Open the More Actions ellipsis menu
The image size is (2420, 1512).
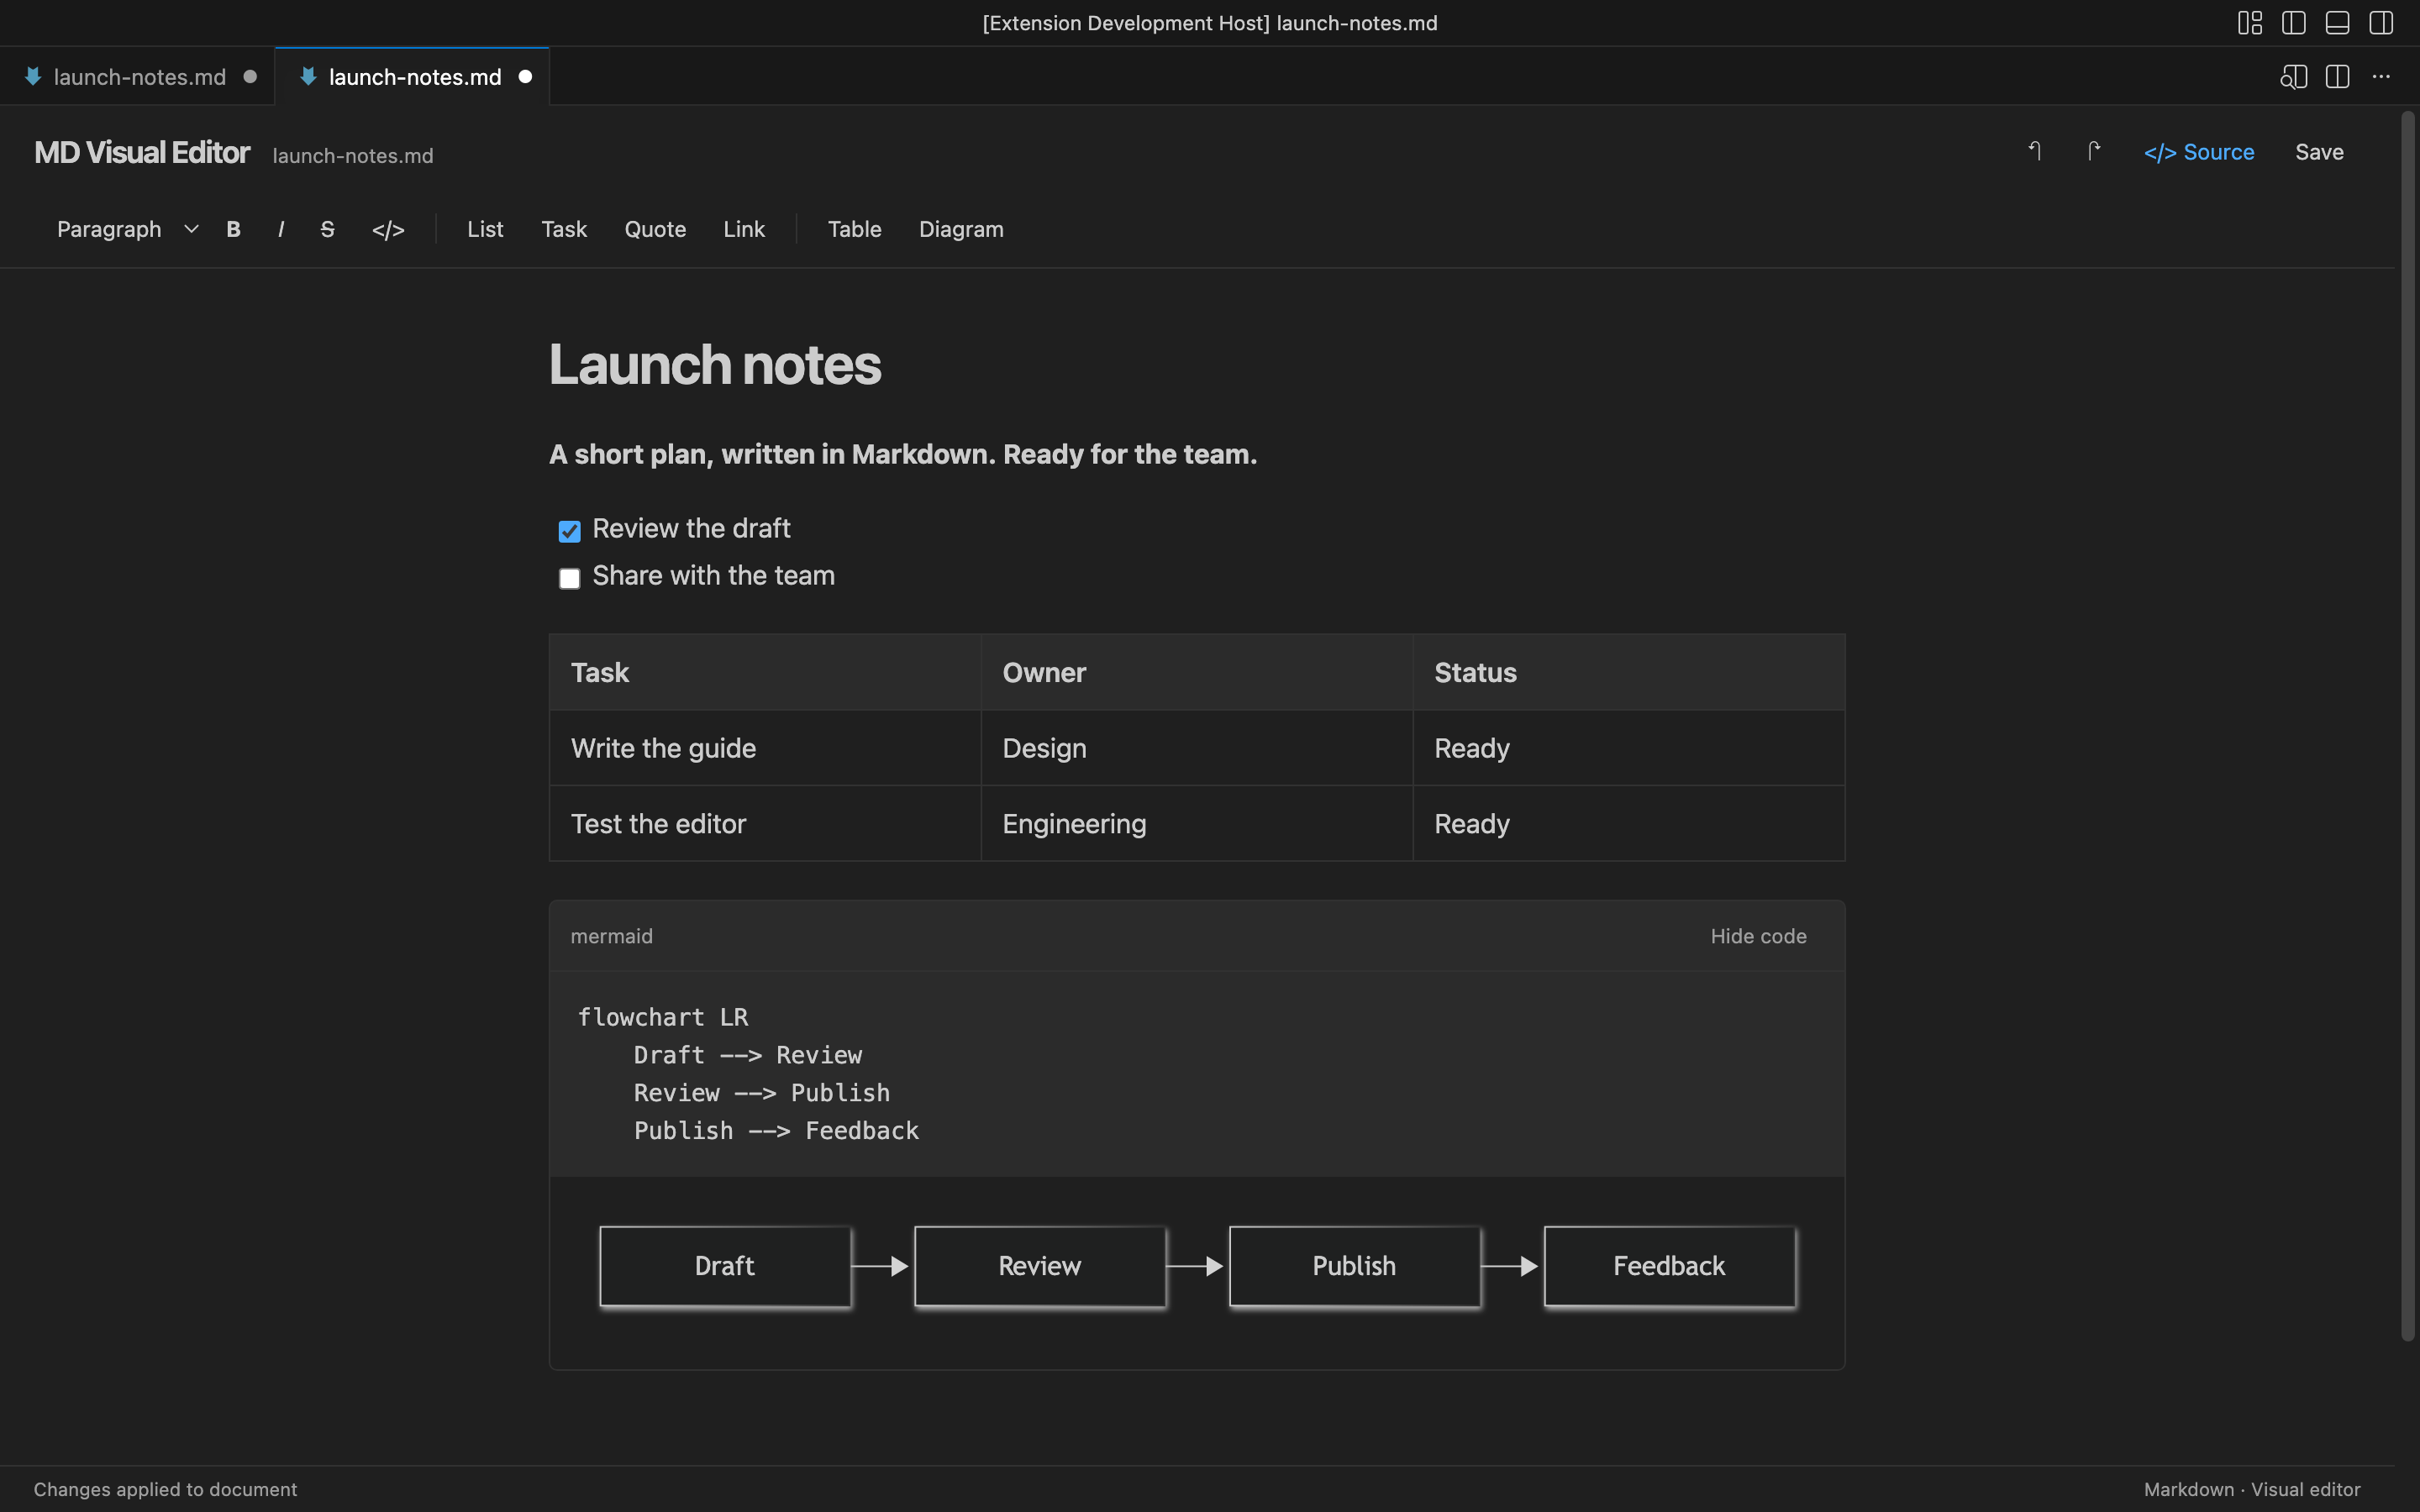tap(2381, 77)
